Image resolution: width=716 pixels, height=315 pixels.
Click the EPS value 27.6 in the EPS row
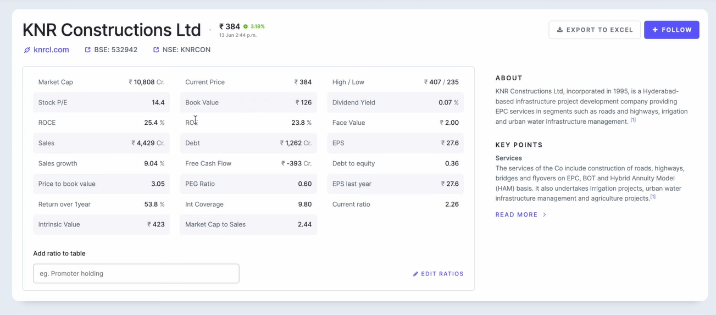tap(450, 143)
